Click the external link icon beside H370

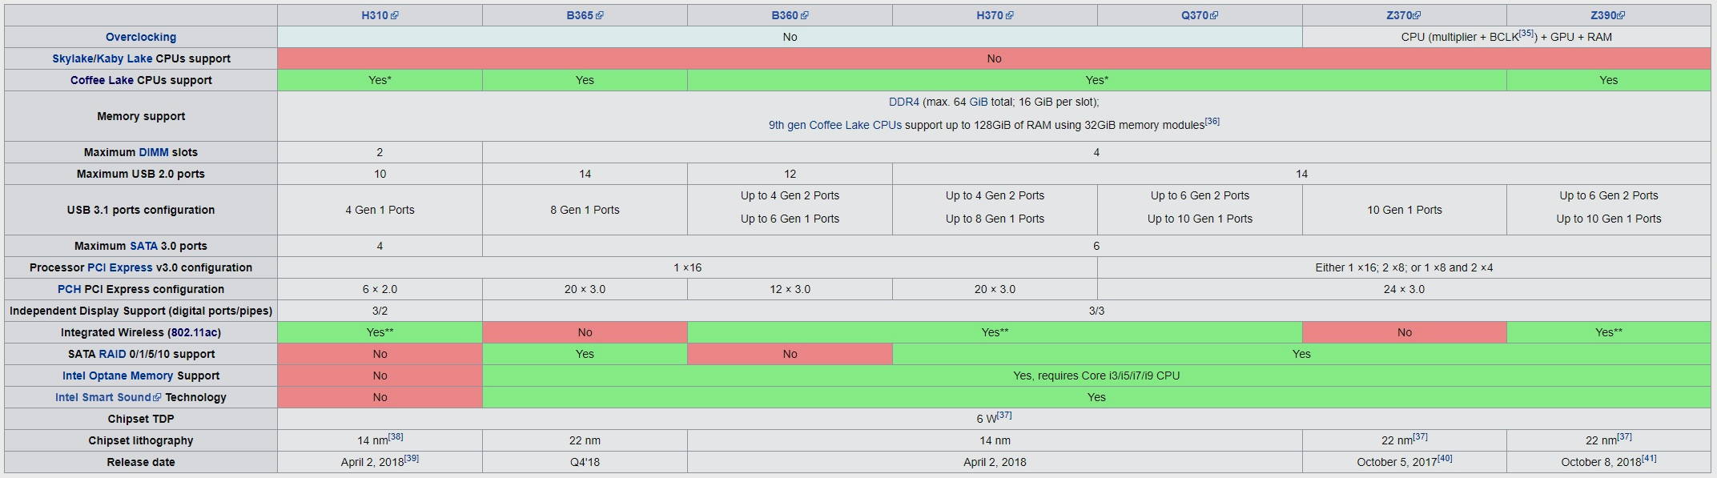click(1010, 15)
